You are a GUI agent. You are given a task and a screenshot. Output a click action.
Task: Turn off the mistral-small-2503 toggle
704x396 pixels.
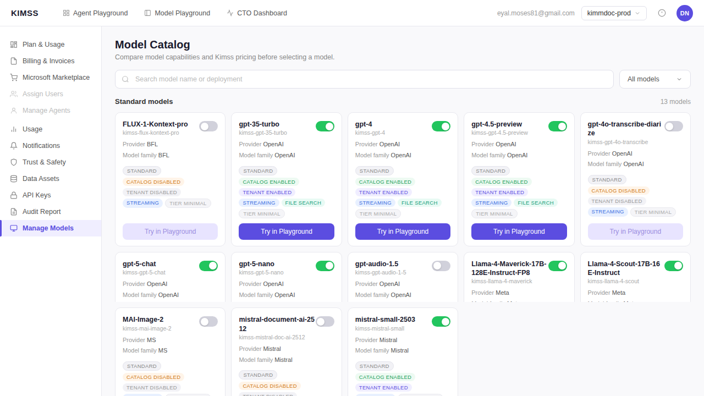pos(441,322)
